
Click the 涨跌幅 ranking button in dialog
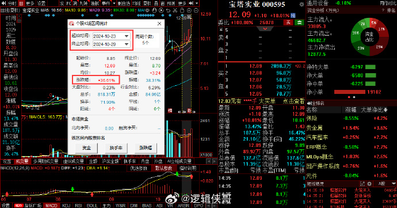point(146,148)
